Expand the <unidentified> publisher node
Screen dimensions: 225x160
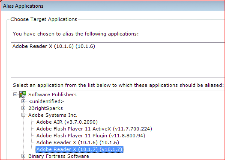click(23, 101)
